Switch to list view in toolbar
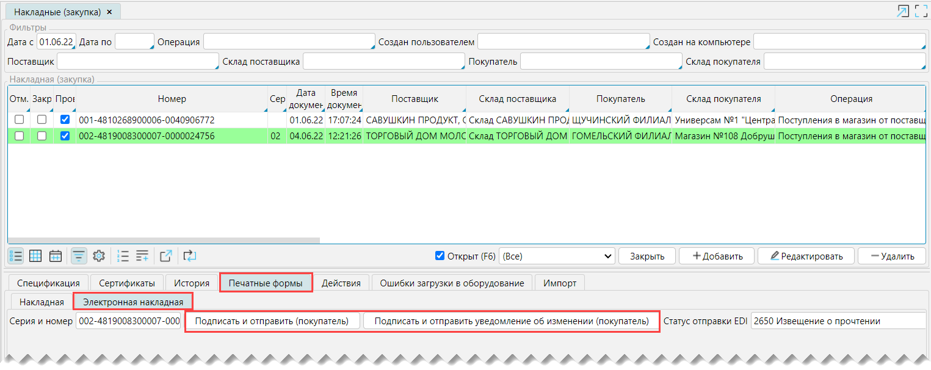The width and height of the screenshot is (931, 370). coord(16,256)
